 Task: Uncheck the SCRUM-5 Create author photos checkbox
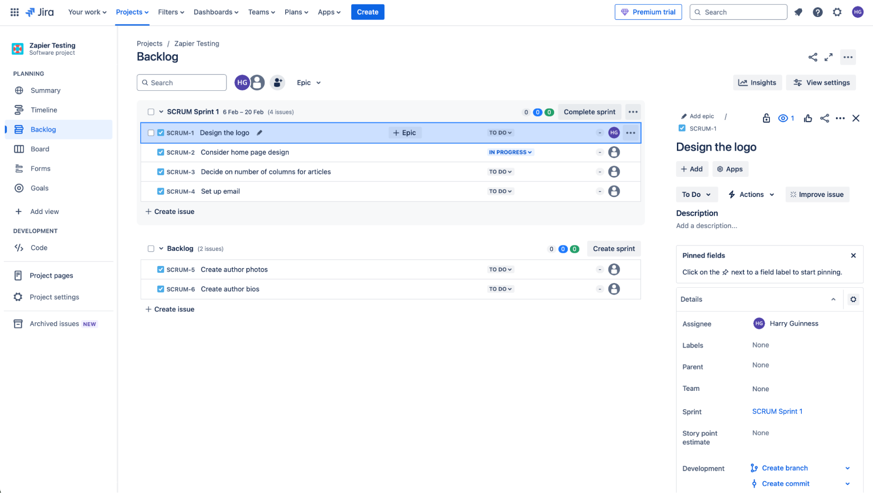161,269
